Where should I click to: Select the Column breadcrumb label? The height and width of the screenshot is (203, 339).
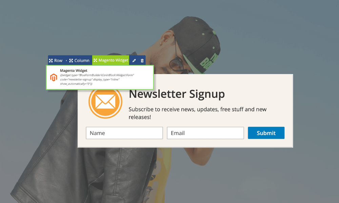[82, 61]
